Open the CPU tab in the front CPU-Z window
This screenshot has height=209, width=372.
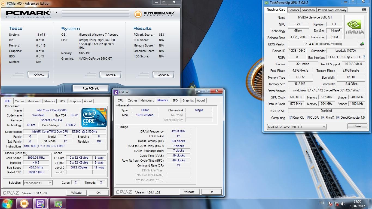[120, 100]
